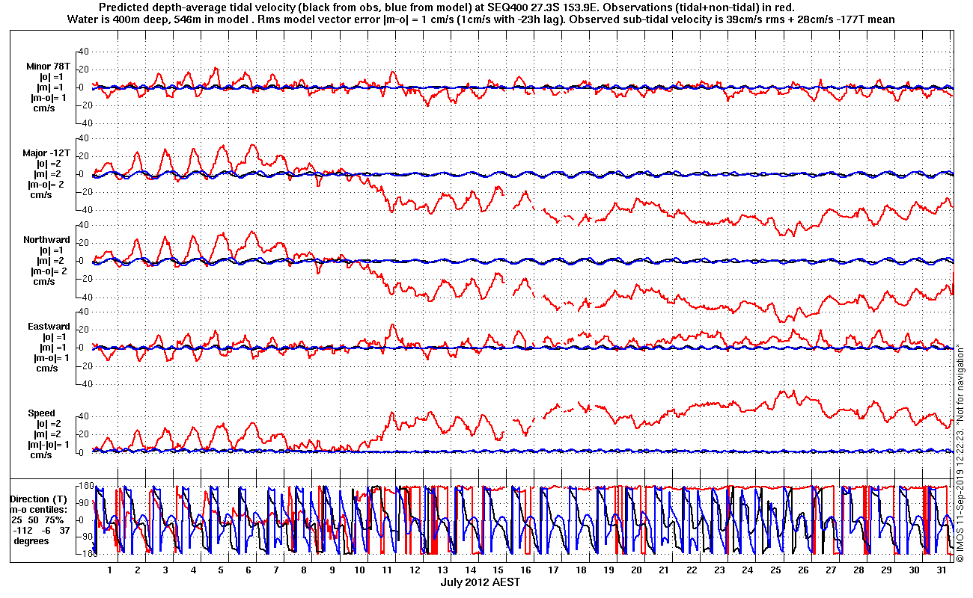
Task: Click the 'degrees' unit label
Action: tap(31, 540)
